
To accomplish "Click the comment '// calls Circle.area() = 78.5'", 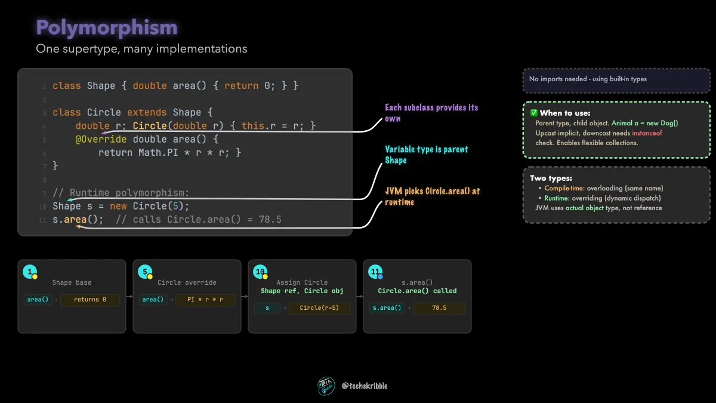I will pyautogui.click(x=199, y=220).
